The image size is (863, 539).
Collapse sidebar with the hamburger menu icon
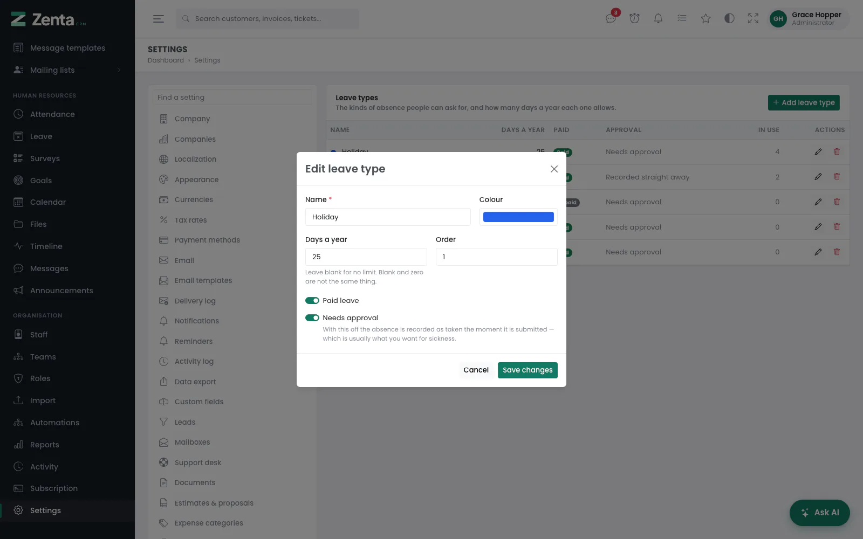(158, 19)
